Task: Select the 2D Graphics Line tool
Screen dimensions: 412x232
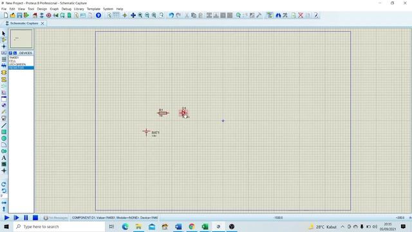Action: (4, 126)
